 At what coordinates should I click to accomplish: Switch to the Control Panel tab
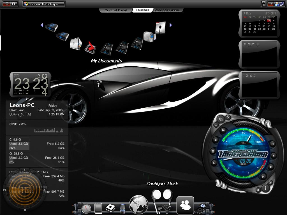tap(116, 10)
